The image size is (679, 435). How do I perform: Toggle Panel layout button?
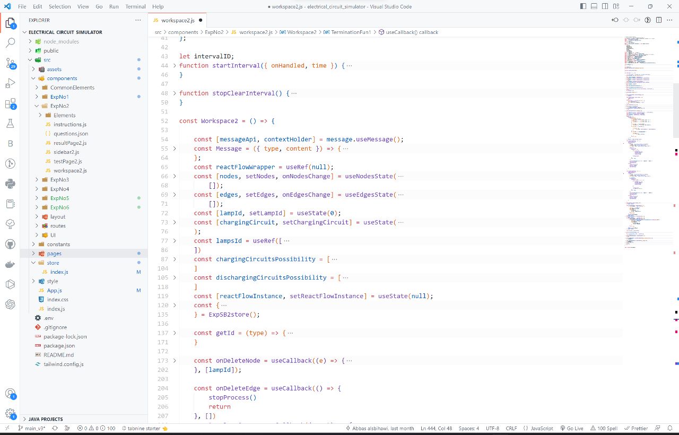coord(595,6)
